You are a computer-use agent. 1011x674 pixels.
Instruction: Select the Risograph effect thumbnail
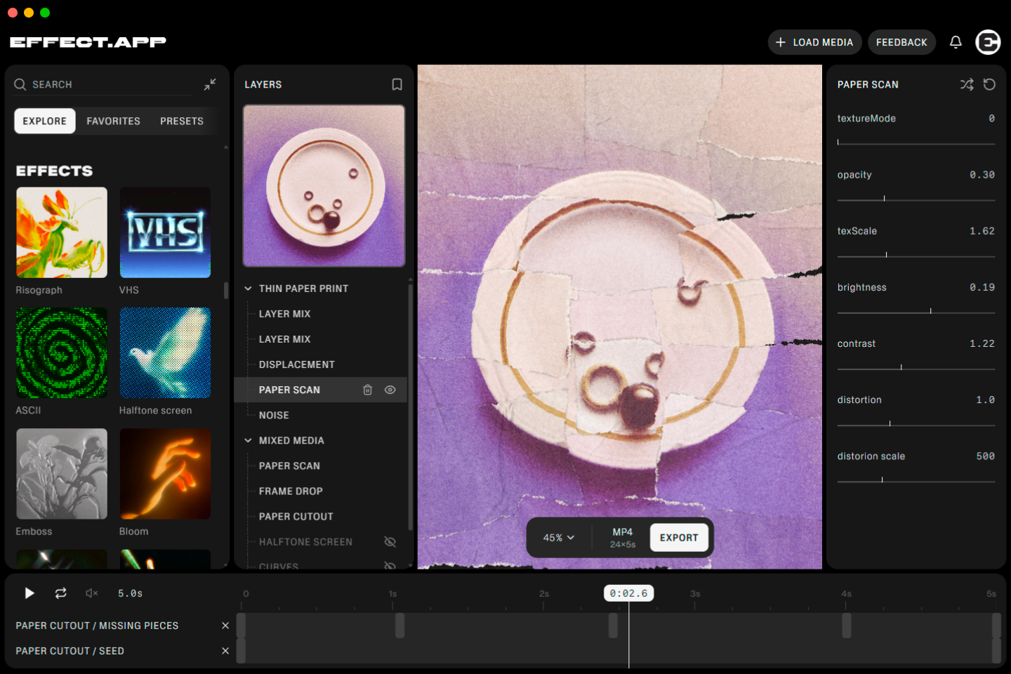coord(62,232)
